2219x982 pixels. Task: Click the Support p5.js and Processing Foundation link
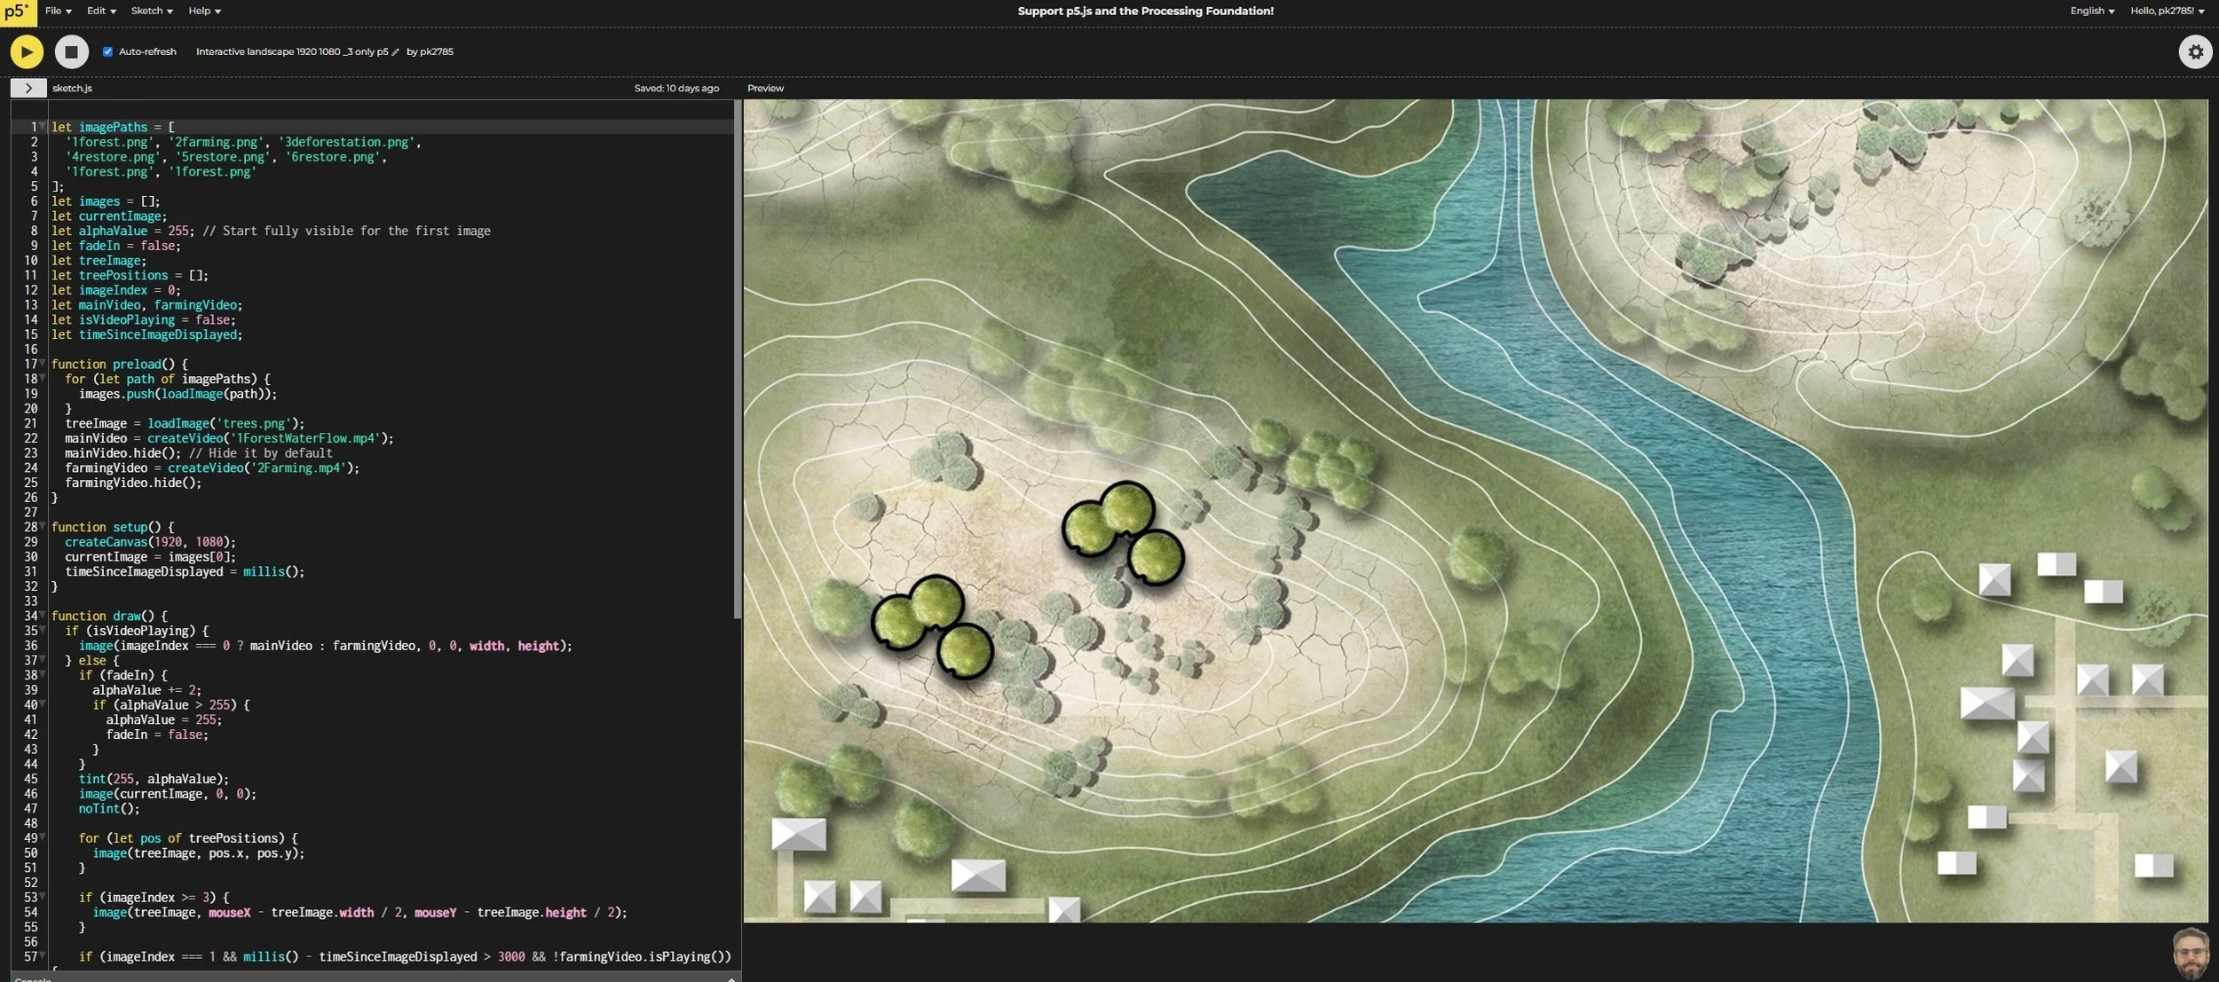pos(1145,11)
